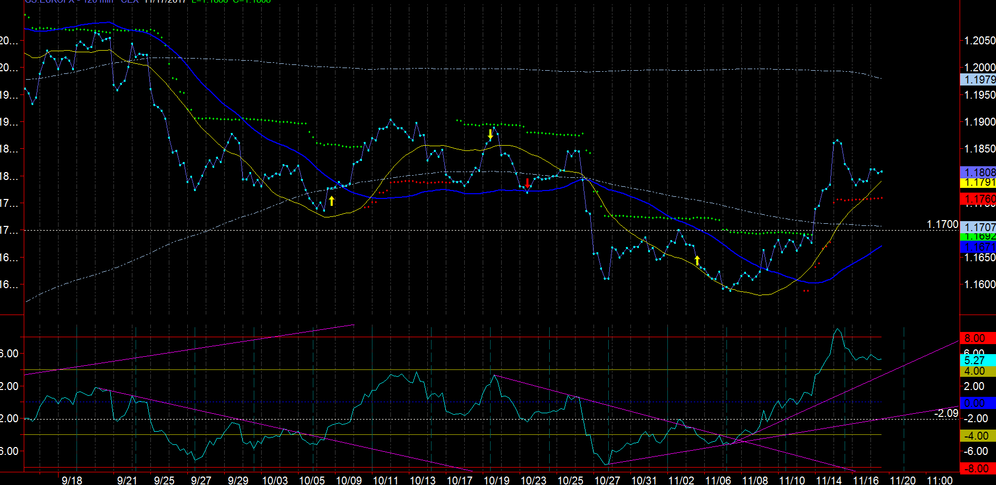Click the yellow up arrow signal near 10/05
The image size is (996, 485).
coord(331,201)
